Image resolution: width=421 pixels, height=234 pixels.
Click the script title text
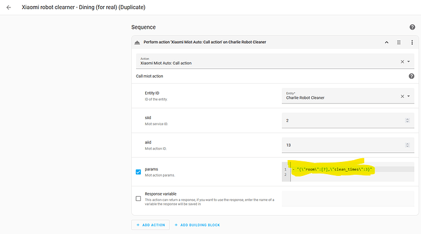click(x=84, y=7)
